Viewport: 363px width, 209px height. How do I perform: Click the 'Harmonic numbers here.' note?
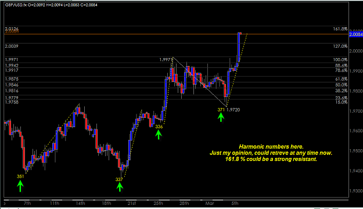pos(271,147)
